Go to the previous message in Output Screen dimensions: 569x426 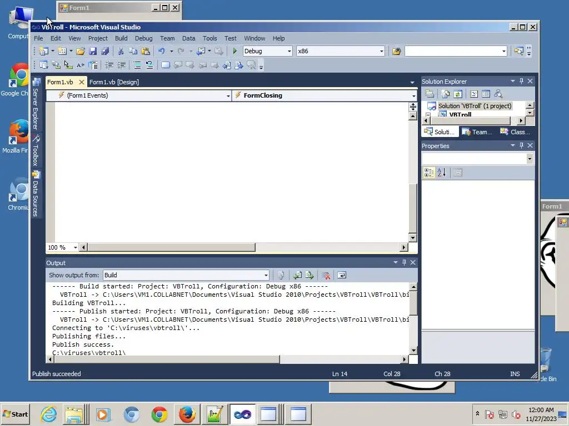298,275
